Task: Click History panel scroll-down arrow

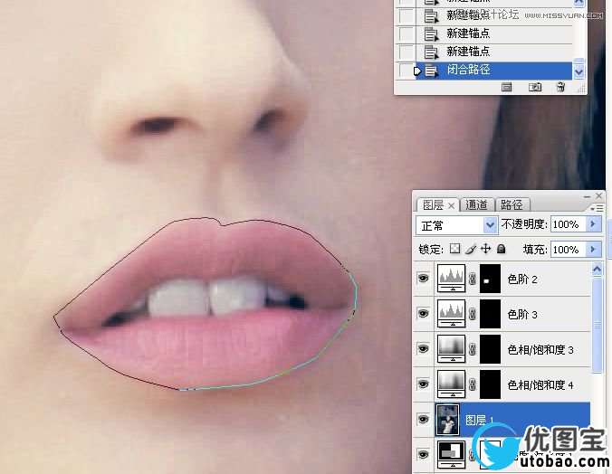Action: pyautogui.click(x=579, y=72)
